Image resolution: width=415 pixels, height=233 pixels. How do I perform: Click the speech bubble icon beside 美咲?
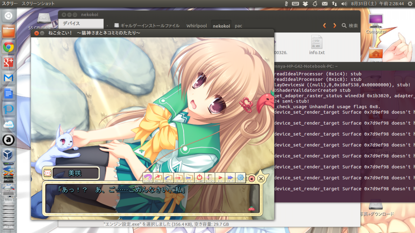pos(47,173)
